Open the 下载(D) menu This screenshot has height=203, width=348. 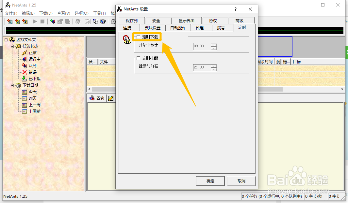46,13
